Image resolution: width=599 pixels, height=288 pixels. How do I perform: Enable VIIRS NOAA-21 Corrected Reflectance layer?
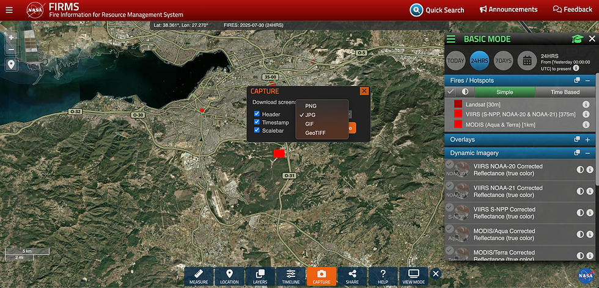[x=450, y=185]
